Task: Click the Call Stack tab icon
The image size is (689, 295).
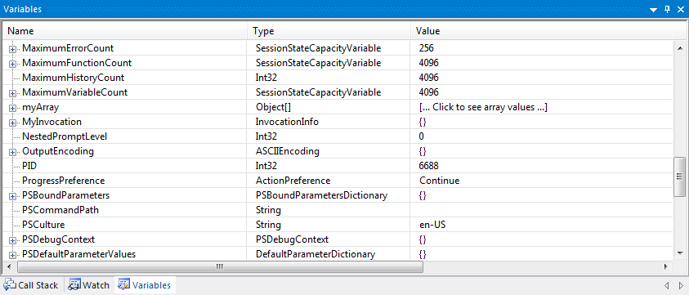Action: (x=11, y=285)
